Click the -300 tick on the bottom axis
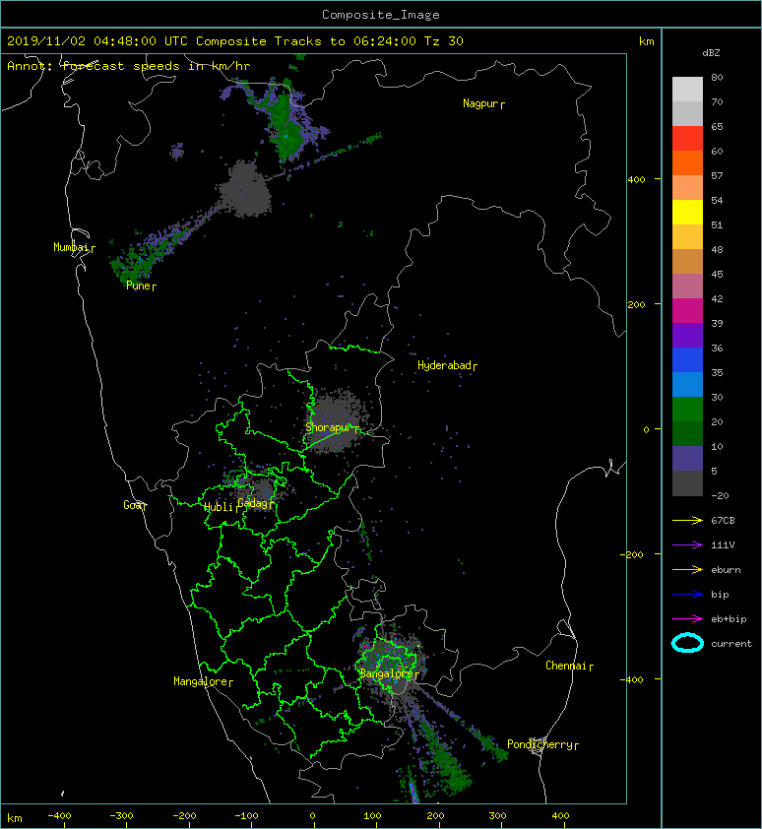 (x=121, y=816)
